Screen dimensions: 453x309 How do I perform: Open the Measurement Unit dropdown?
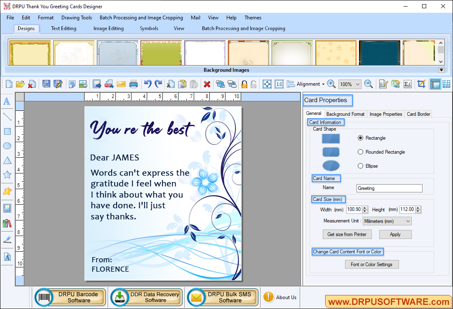tap(387, 221)
